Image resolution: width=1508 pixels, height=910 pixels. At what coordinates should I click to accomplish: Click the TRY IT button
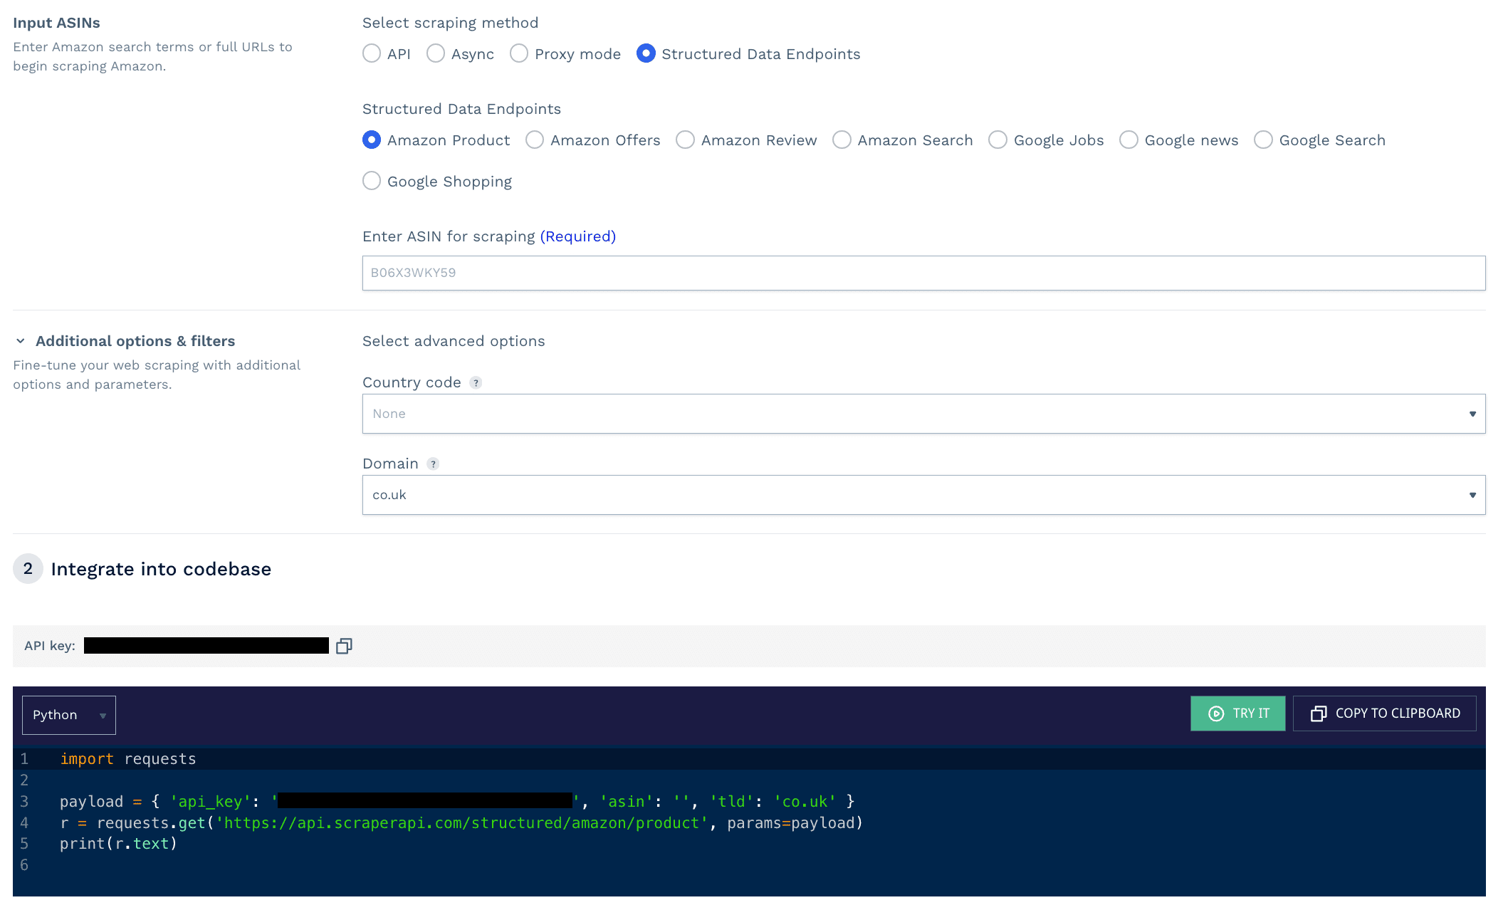(x=1237, y=713)
